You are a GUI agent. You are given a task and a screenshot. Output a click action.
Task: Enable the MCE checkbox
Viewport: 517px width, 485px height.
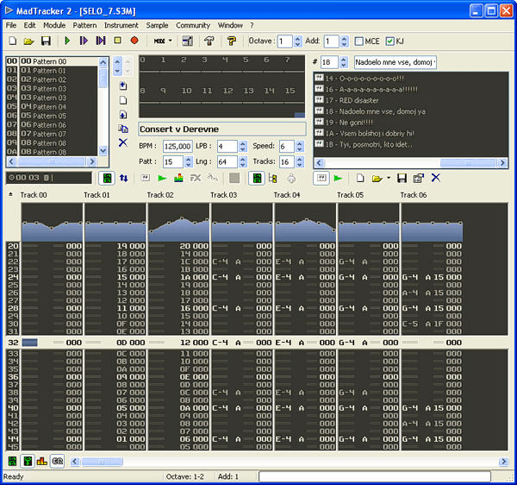pyautogui.click(x=358, y=41)
